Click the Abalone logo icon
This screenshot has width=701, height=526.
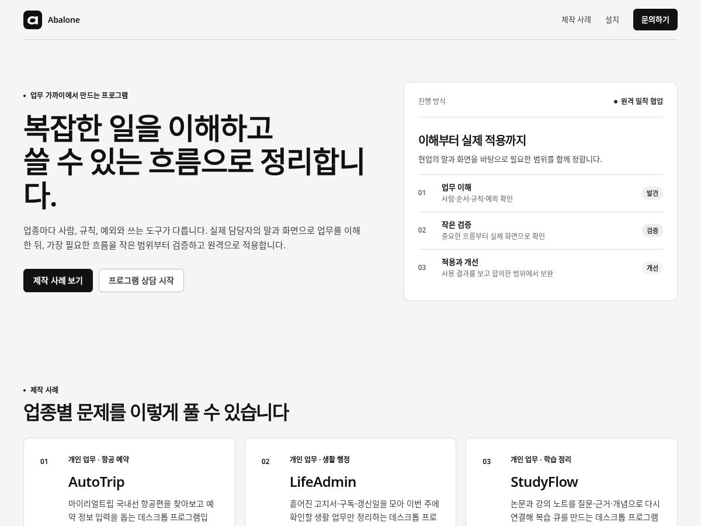[33, 20]
